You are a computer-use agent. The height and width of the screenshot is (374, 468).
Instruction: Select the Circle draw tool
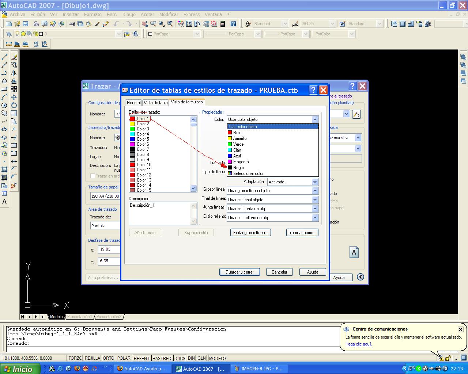click(x=4, y=105)
